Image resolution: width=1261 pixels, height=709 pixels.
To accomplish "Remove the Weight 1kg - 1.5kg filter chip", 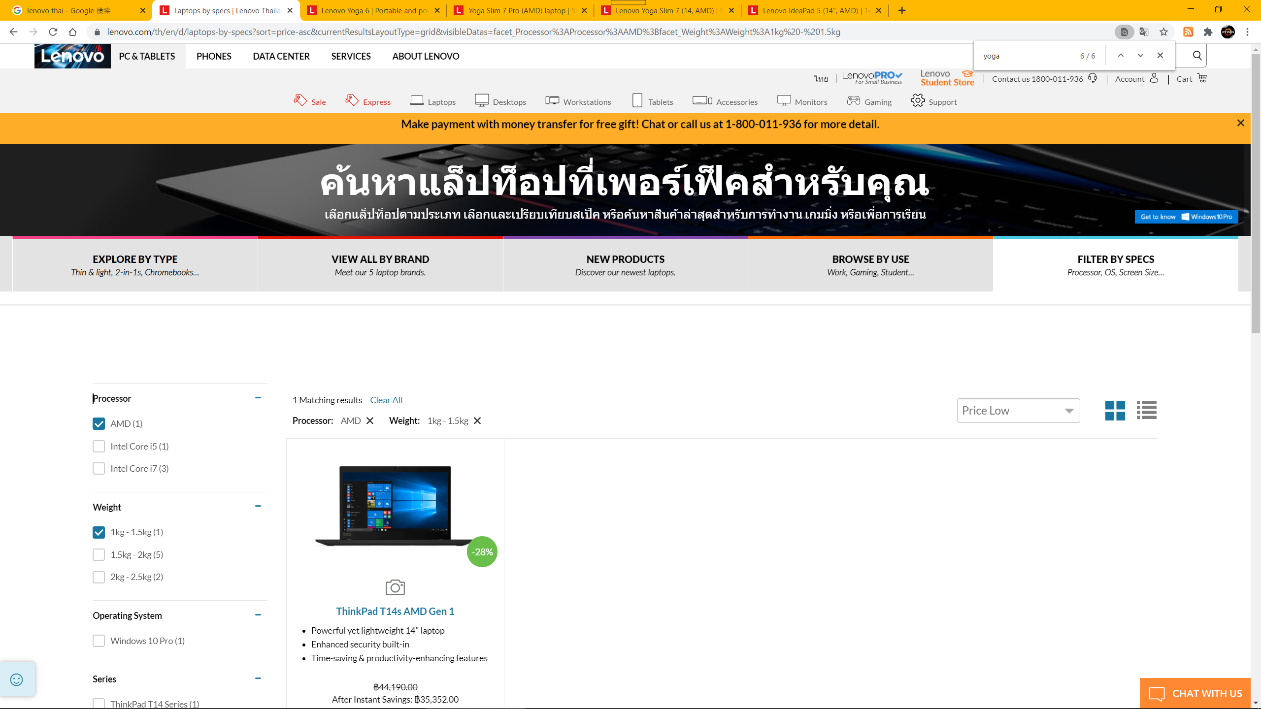I will [477, 420].
